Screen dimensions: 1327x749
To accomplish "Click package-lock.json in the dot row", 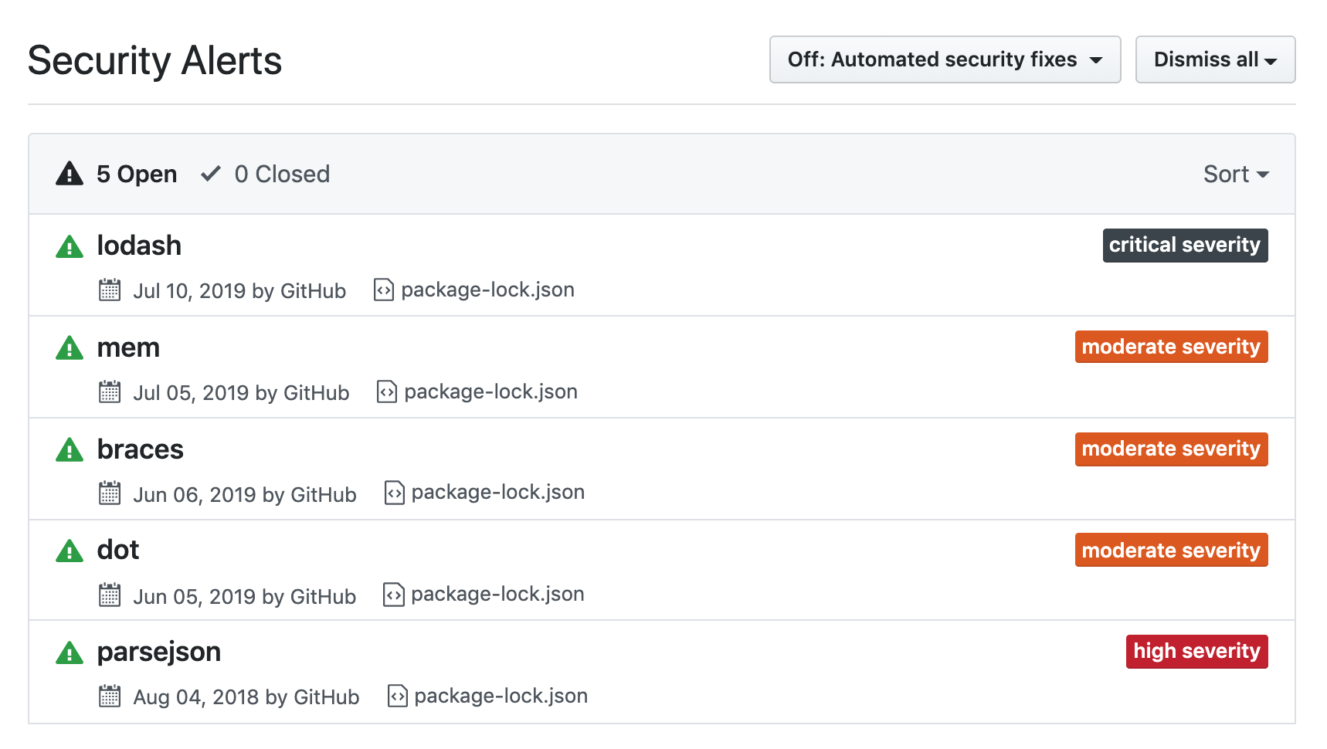I will [497, 595].
